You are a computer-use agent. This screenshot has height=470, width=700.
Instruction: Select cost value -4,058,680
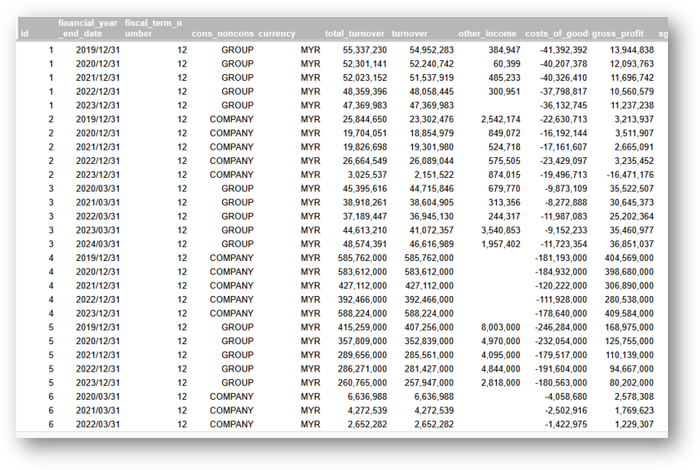[566, 396]
